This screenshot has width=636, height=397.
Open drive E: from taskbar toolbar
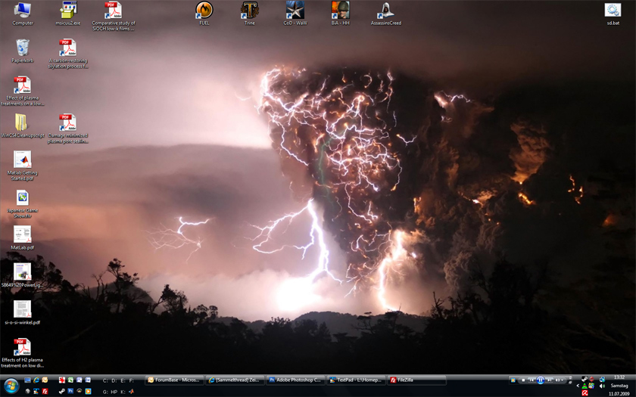(123, 380)
